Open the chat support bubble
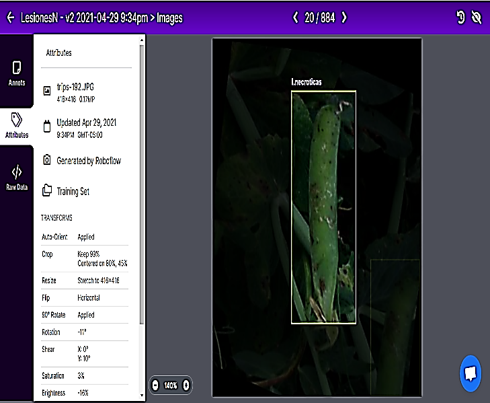This screenshot has height=403, width=490. coord(471,373)
